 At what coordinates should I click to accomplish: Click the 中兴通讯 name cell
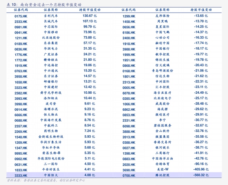pyautogui.click(x=51, y=71)
